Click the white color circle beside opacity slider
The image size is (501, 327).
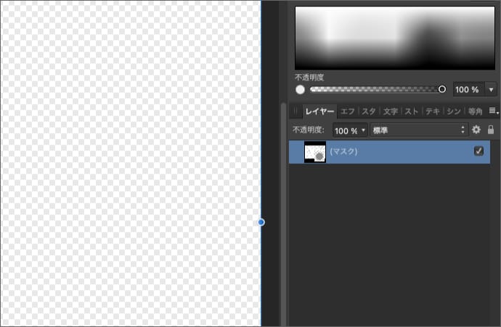pos(300,89)
